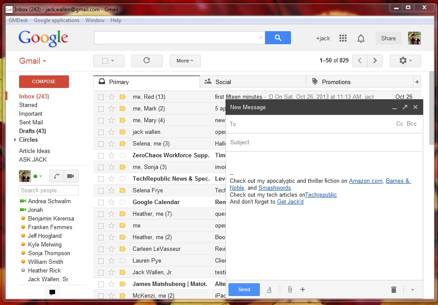Minimize the New Message compose window
This screenshot has height=305, width=438.
(x=395, y=107)
